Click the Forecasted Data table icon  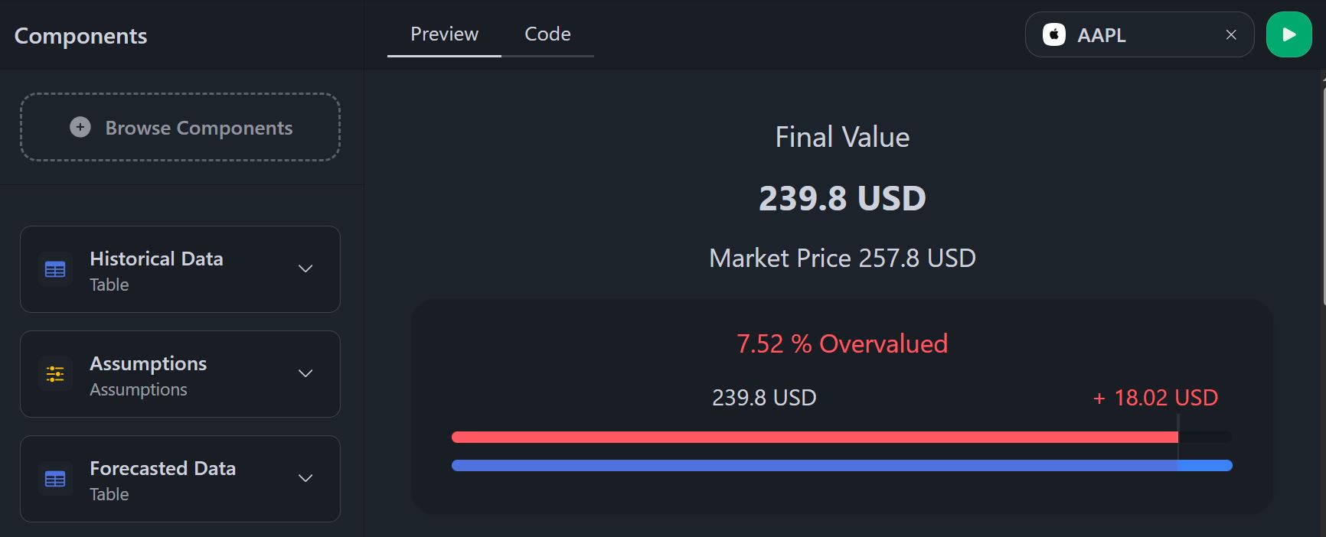(x=54, y=478)
